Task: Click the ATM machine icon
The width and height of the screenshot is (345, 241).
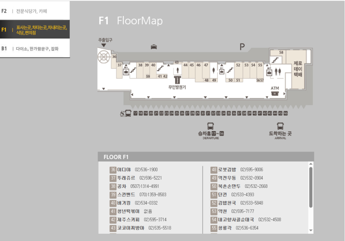Action: point(275,94)
